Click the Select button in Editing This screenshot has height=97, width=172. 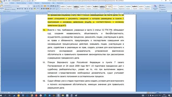pyautogui.click(x=163, y=9)
